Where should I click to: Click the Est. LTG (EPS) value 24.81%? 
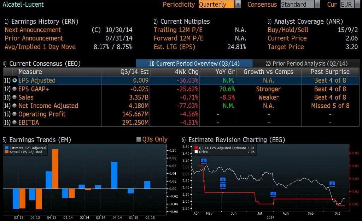[237, 47]
